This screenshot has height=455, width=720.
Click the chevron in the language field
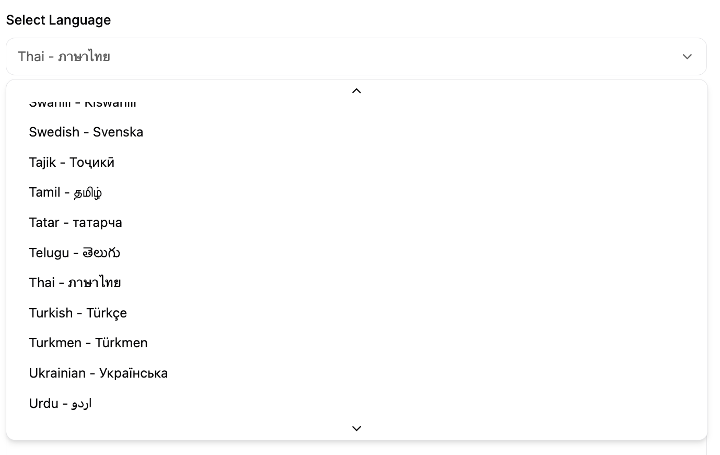[x=687, y=56]
